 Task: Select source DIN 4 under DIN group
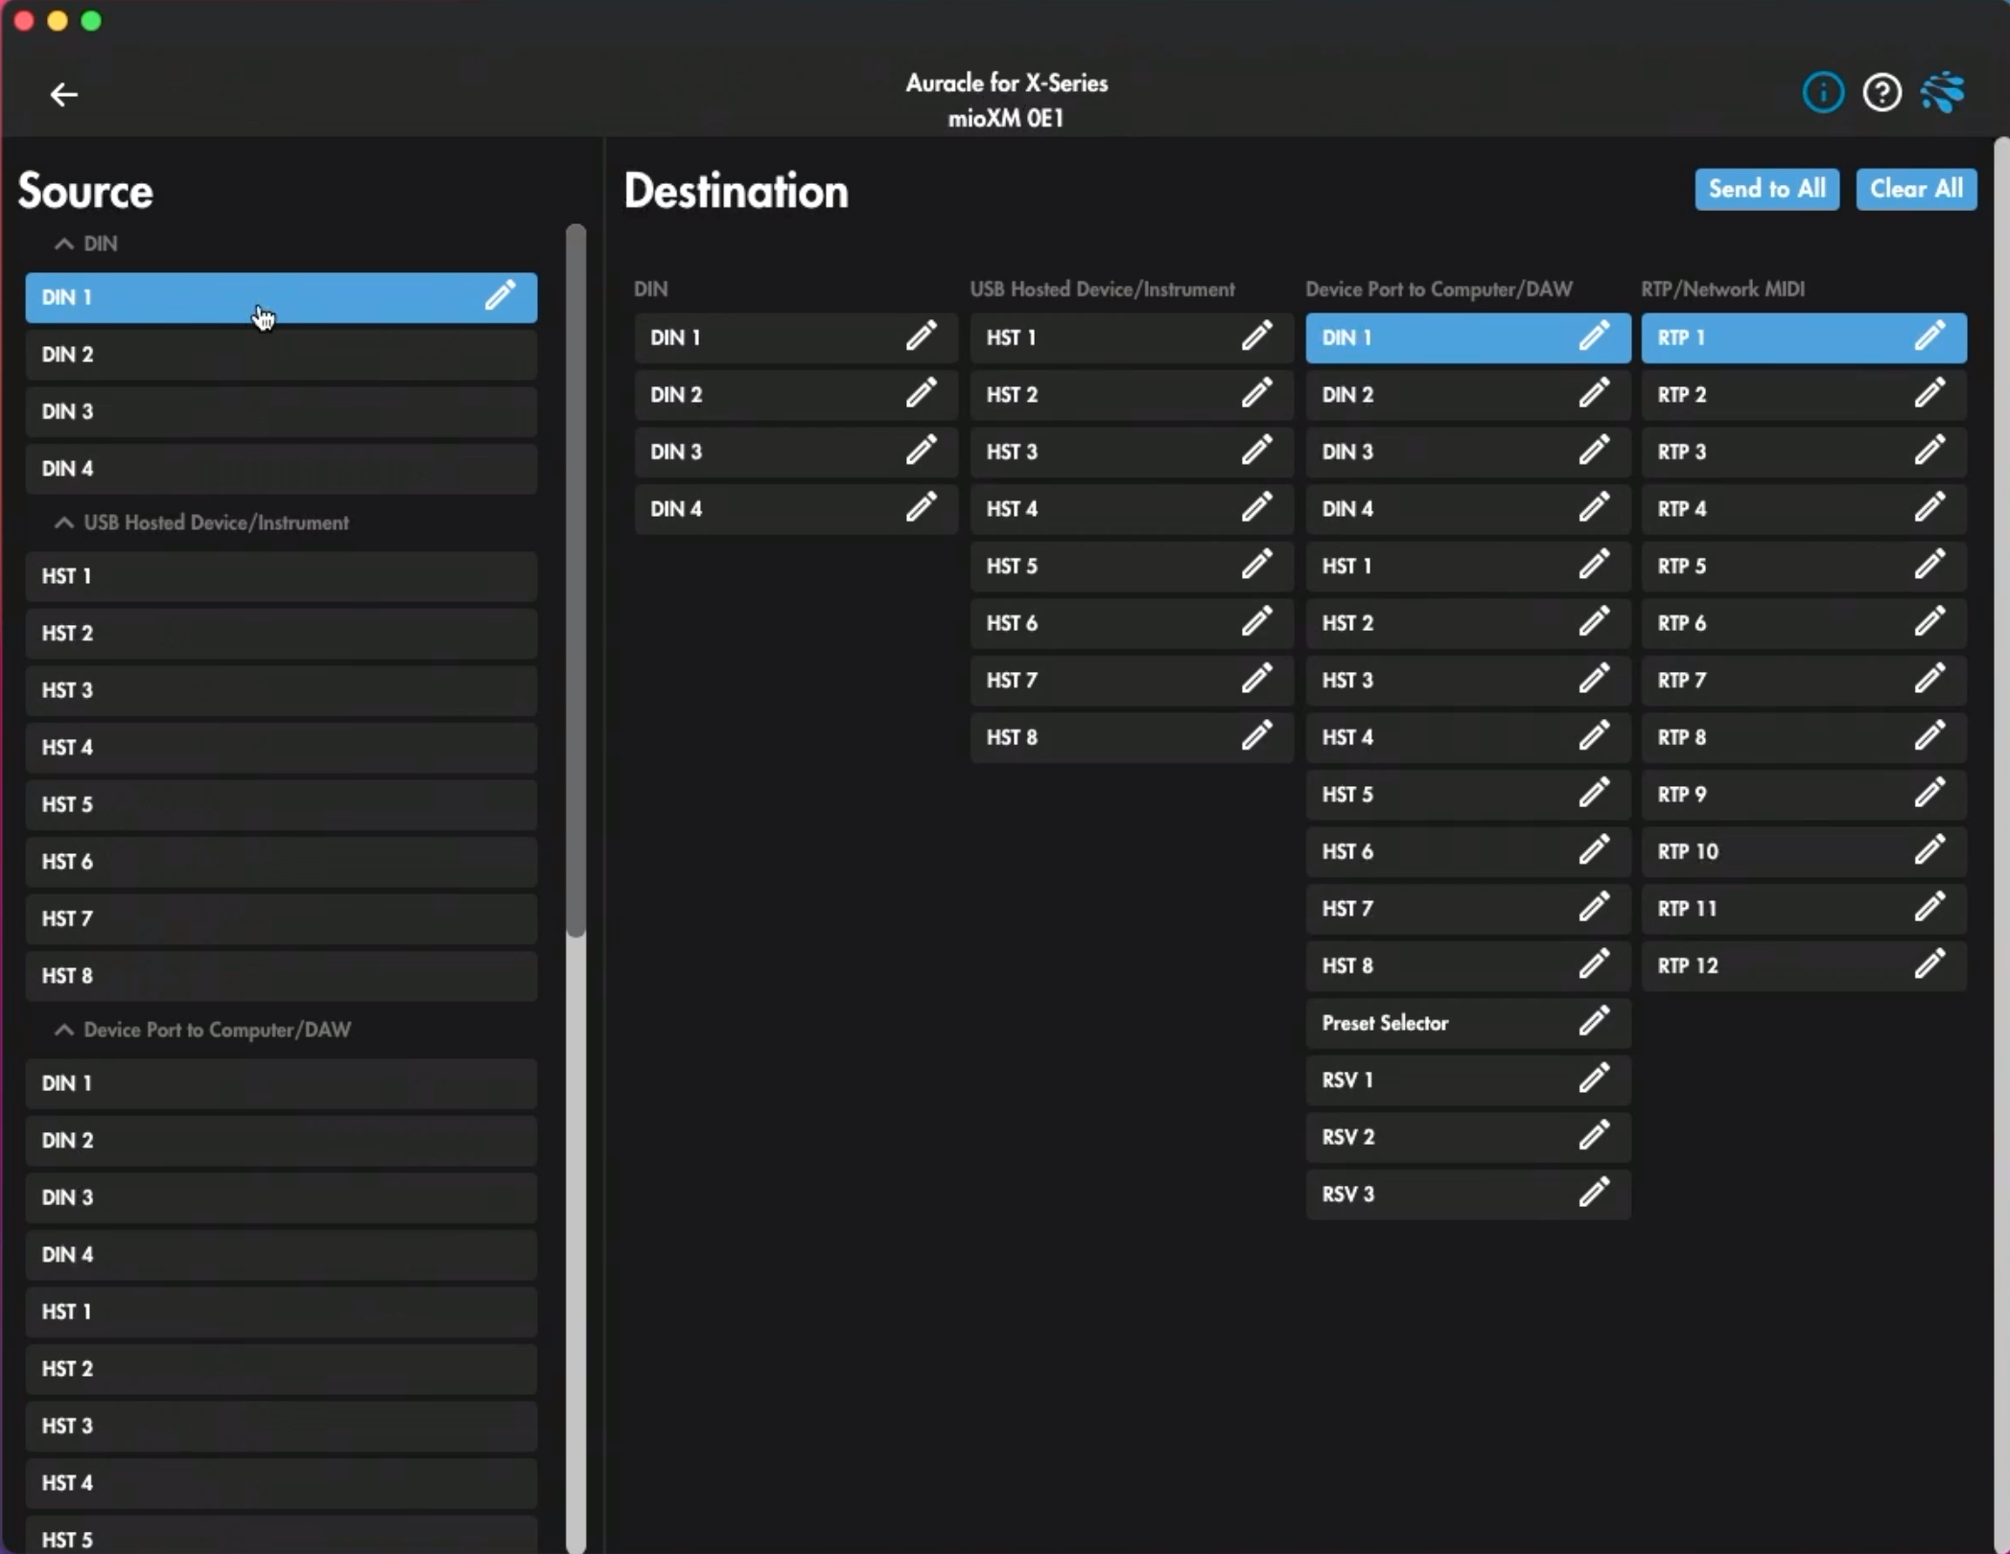[x=281, y=468]
